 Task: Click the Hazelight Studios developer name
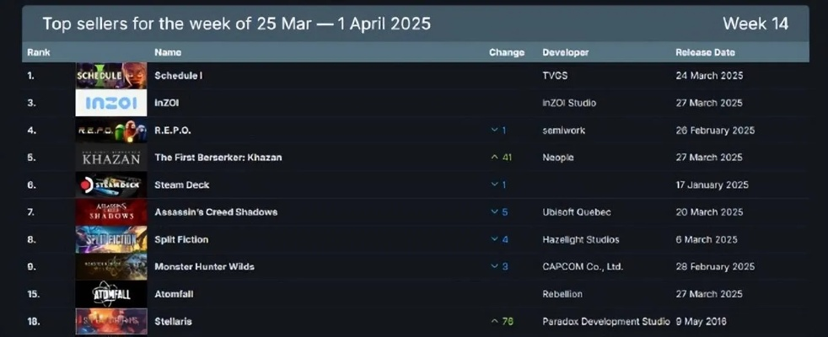click(x=581, y=239)
